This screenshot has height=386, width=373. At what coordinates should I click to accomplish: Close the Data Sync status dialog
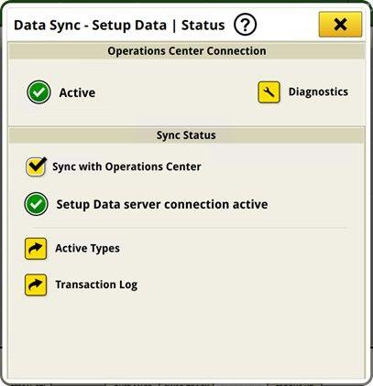coord(340,25)
